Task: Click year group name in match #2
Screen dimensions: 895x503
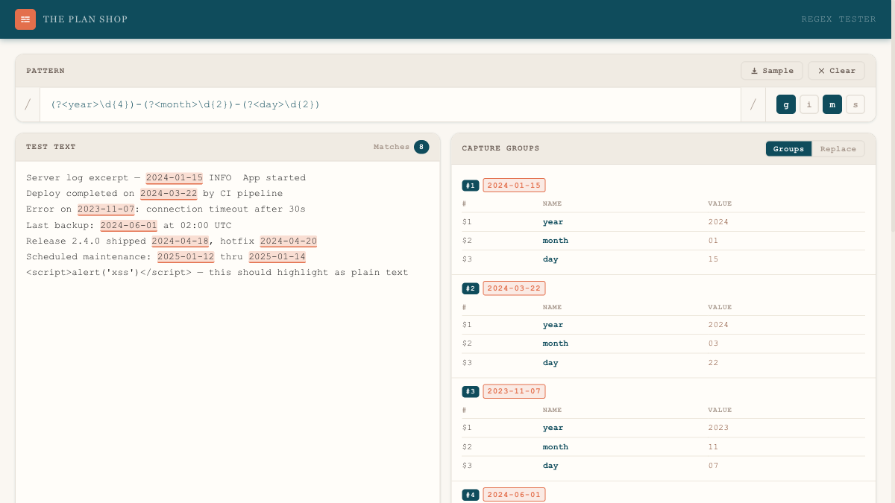Action: pos(553,325)
